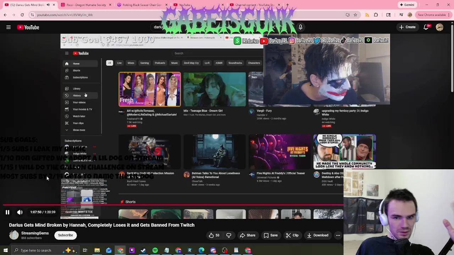Open the Chrome extensions puzzle menu
This screenshot has width=454, height=255.
tap(376, 15)
